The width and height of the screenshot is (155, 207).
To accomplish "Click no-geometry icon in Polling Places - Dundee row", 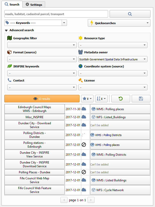I will coord(84,172).
